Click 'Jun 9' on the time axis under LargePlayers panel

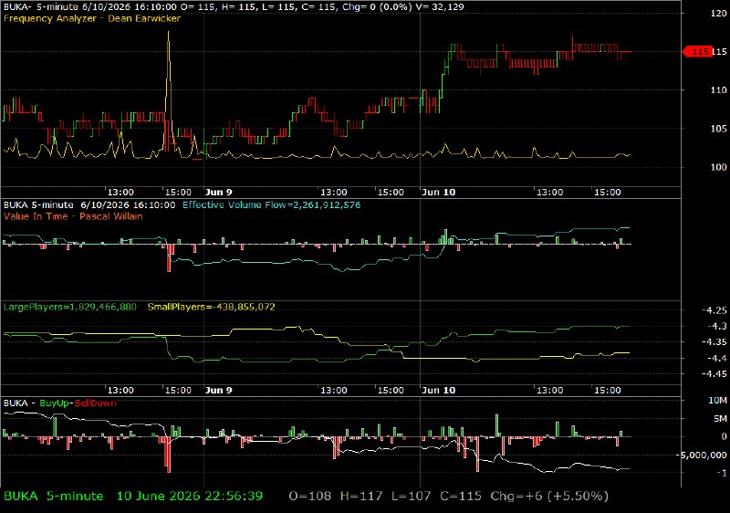pyautogui.click(x=218, y=390)
